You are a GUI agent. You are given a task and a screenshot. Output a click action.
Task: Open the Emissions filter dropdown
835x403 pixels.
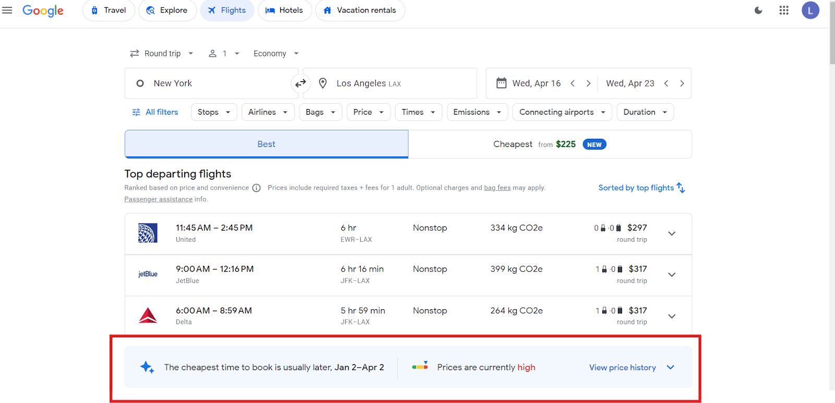tap(478, 112)
